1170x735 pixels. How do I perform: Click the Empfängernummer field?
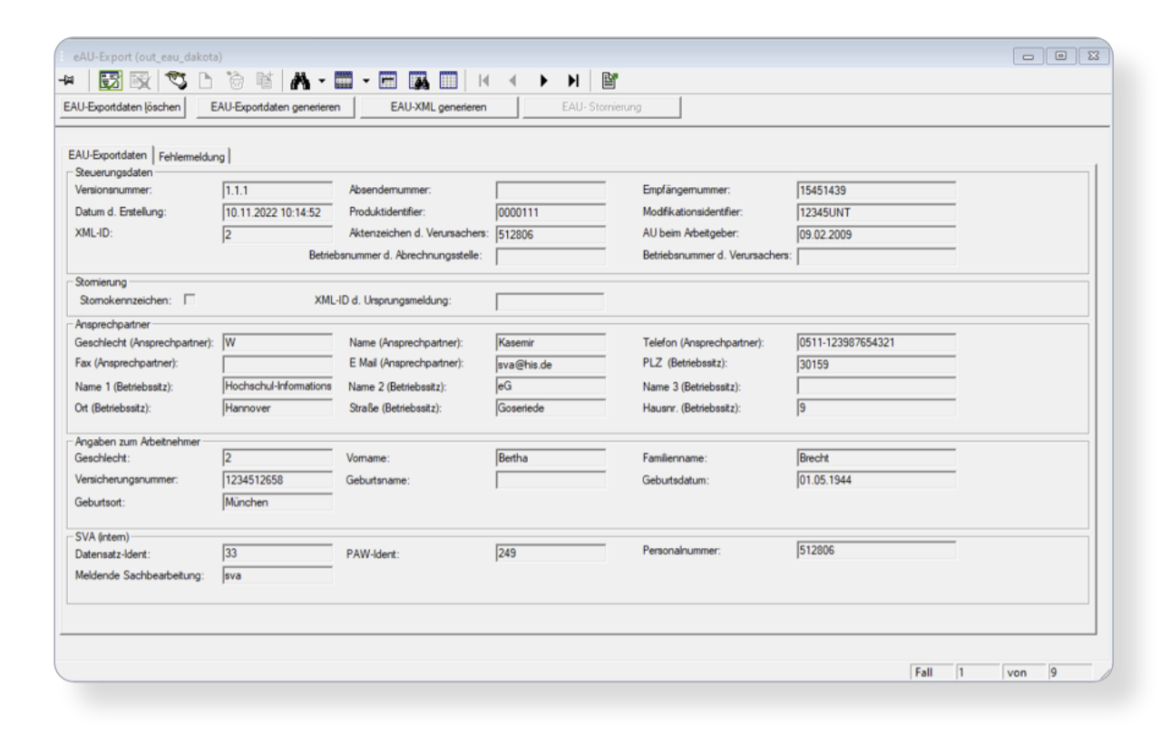pos(876,190)
